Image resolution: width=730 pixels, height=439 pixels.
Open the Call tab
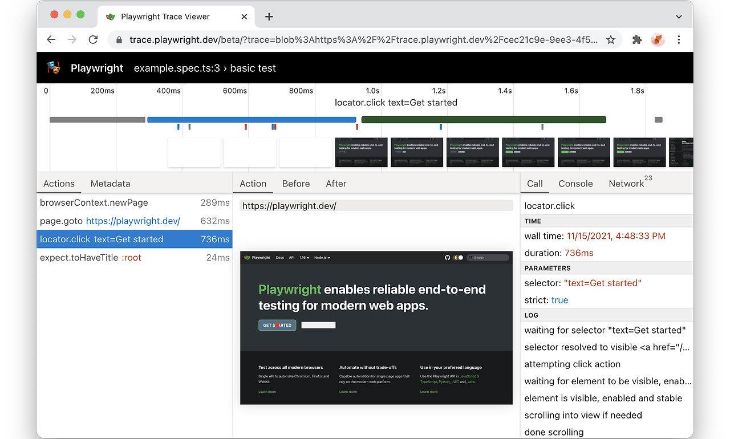(535, 184)
